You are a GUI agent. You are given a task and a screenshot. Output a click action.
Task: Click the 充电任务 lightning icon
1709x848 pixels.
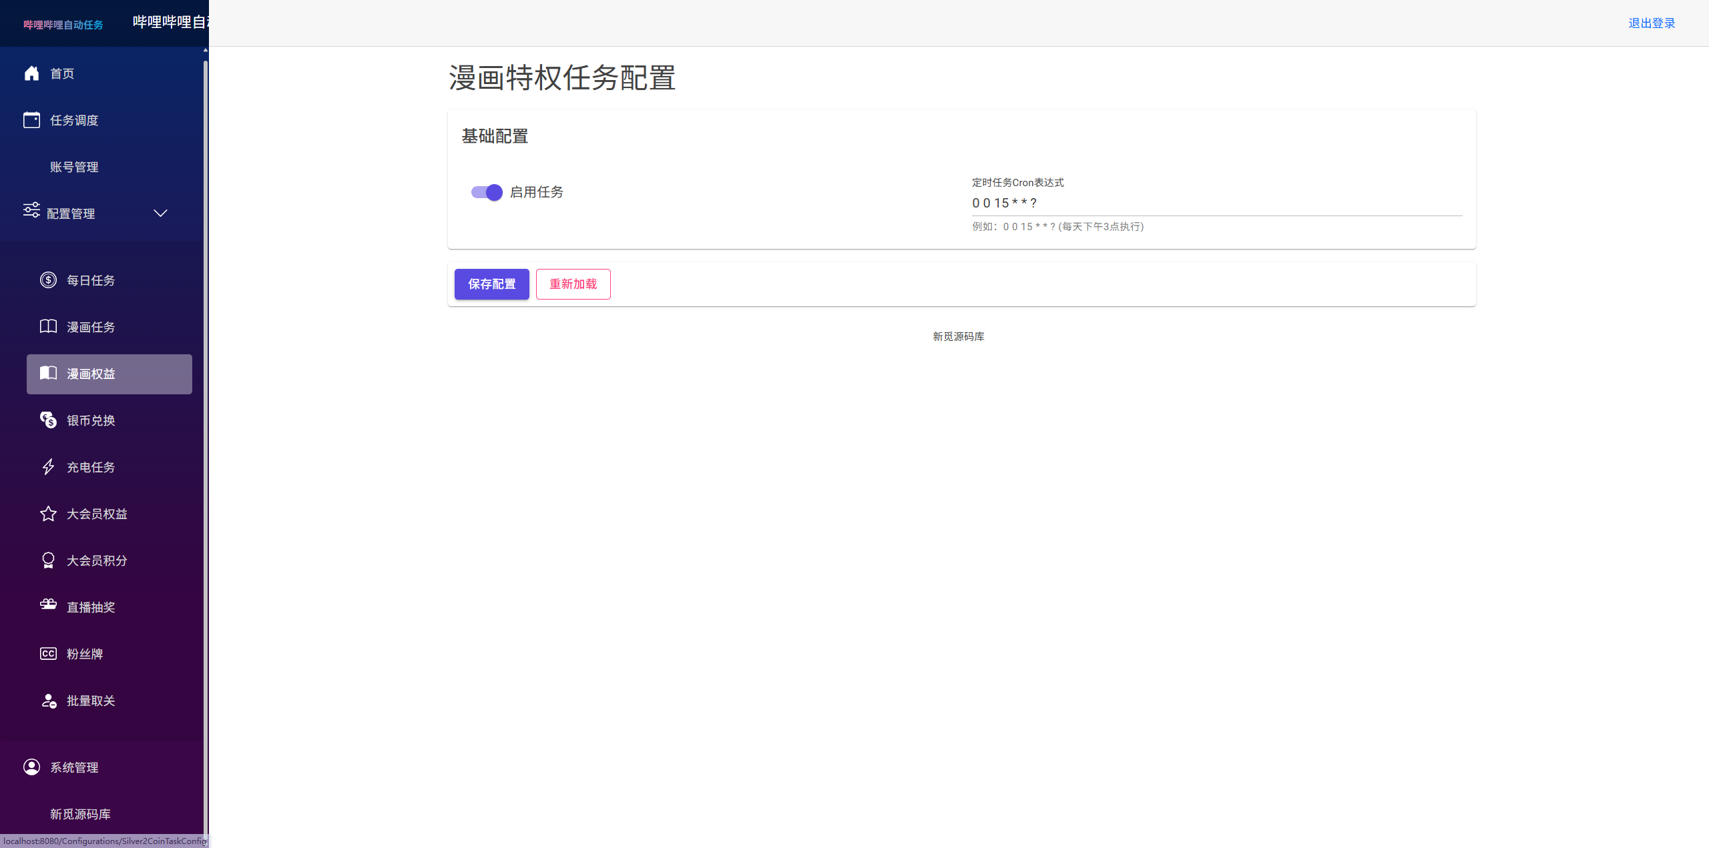click(47, 466)
